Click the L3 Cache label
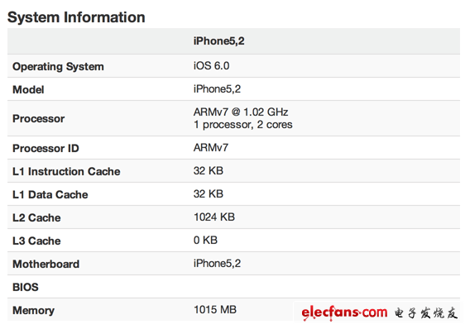 click(36, 241)
